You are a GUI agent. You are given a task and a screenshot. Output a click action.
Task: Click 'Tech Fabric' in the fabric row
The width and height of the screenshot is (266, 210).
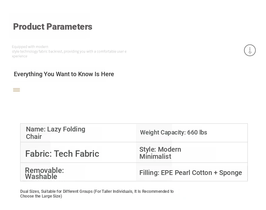pyautogui.click(x=76, y=154)
